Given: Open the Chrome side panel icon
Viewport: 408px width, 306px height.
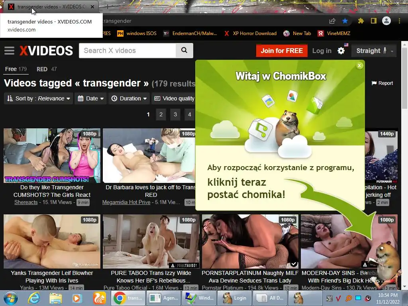Looking at the screenshot, I should (374, 21).
